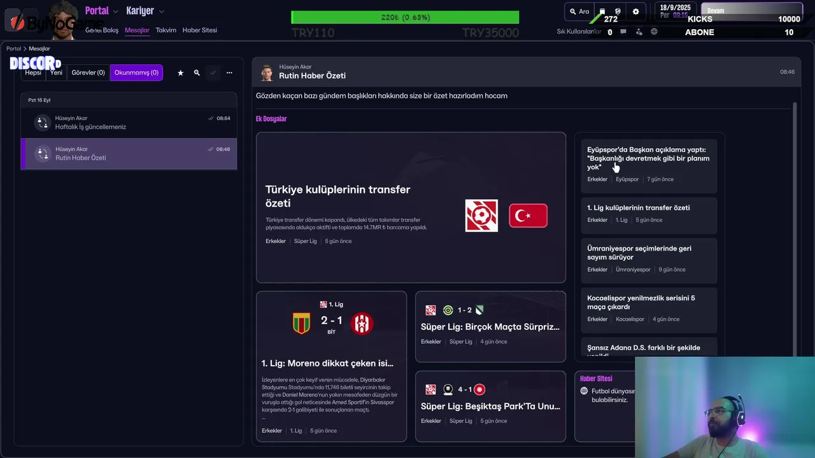Expand the Kariyer dropdown chevron

(161, 11)
